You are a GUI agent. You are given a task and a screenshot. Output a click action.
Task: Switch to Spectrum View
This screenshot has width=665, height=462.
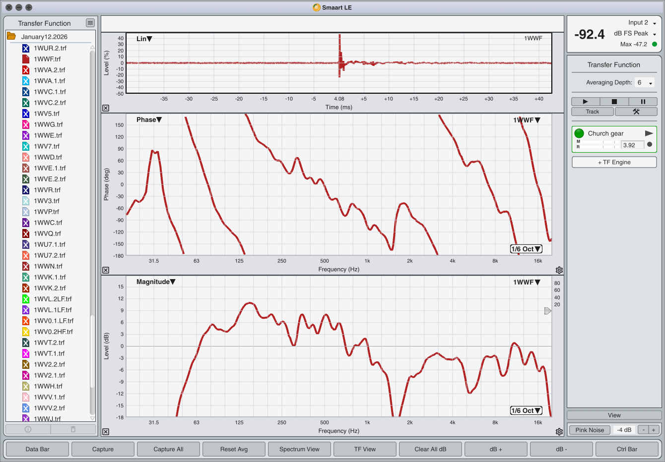coord(299,449)
